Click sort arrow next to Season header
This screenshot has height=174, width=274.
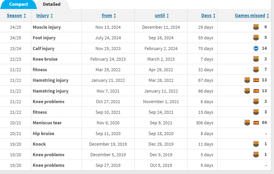tap(25, 16)
